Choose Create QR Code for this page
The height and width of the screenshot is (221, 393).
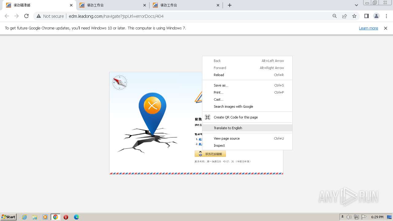click(247, 117)
